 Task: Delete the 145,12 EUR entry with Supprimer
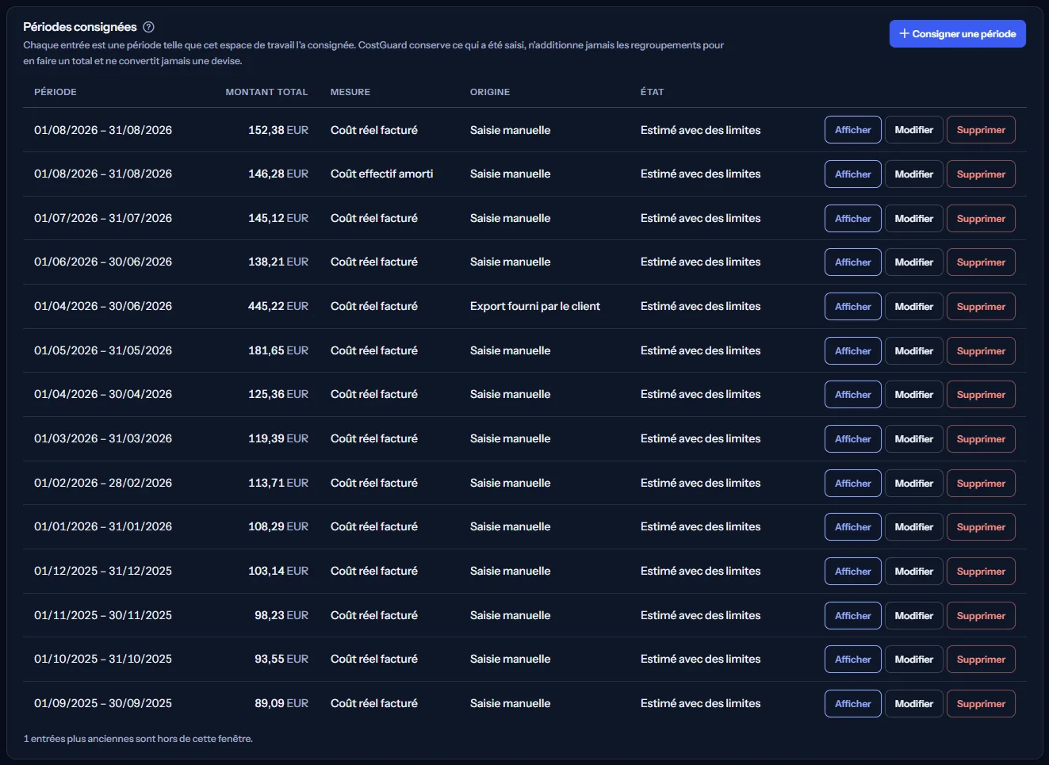[981, 219]
